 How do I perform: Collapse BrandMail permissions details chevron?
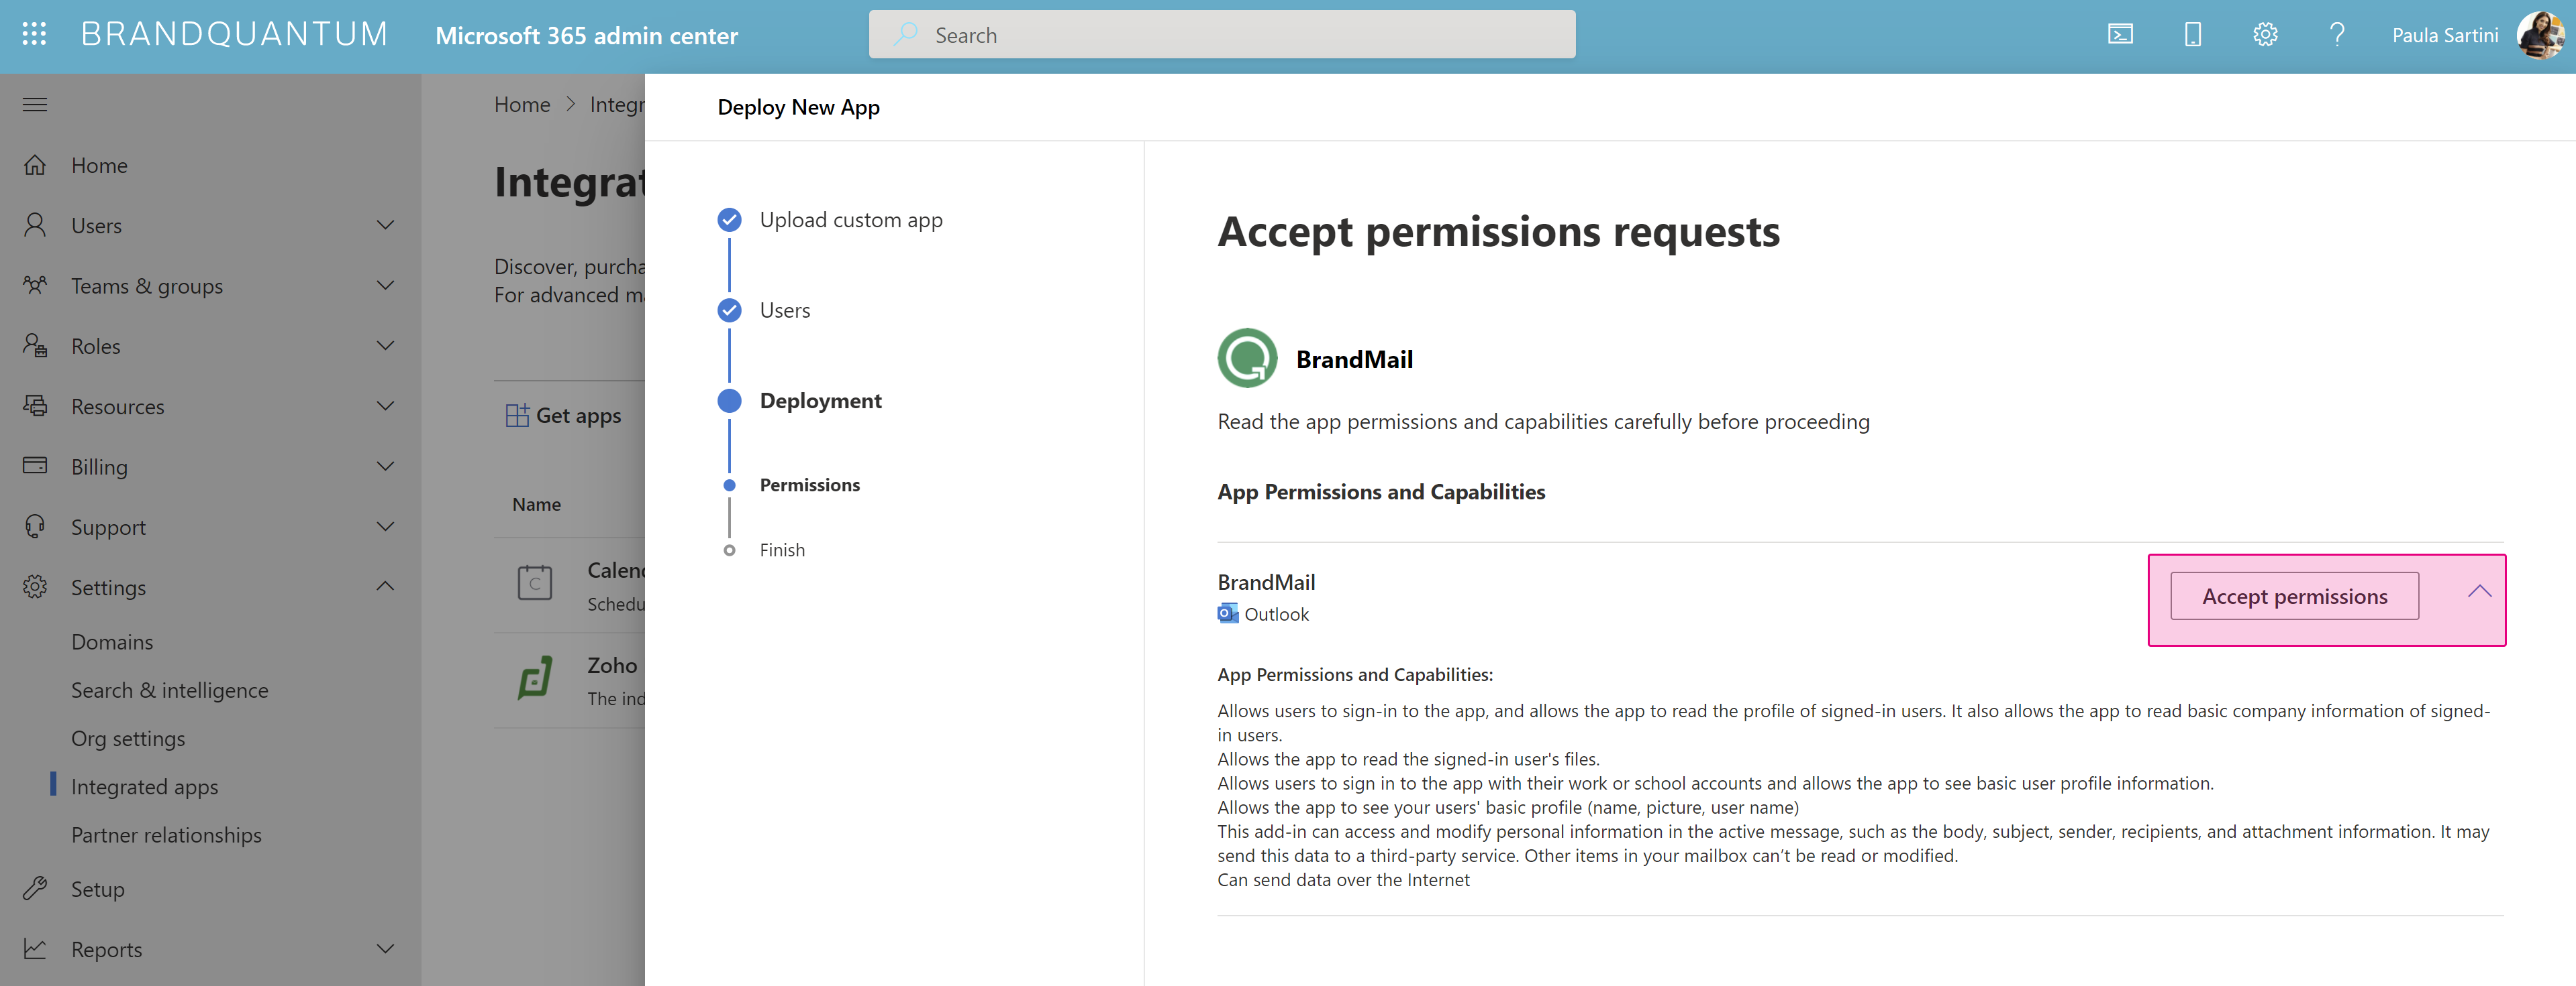click(2479, 591)
